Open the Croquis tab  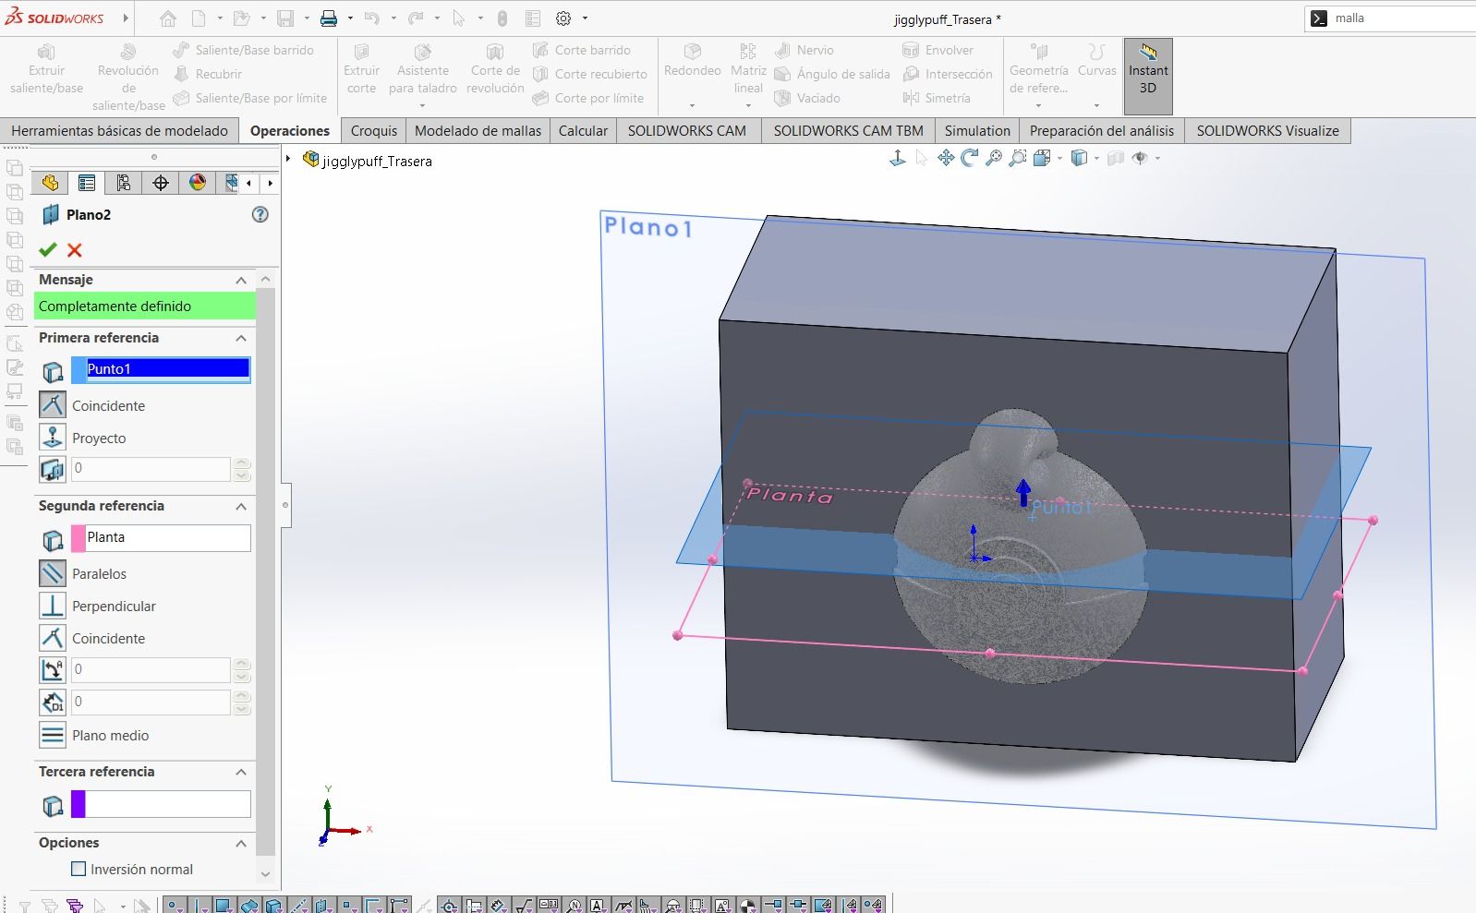click(x=374, y=131)
